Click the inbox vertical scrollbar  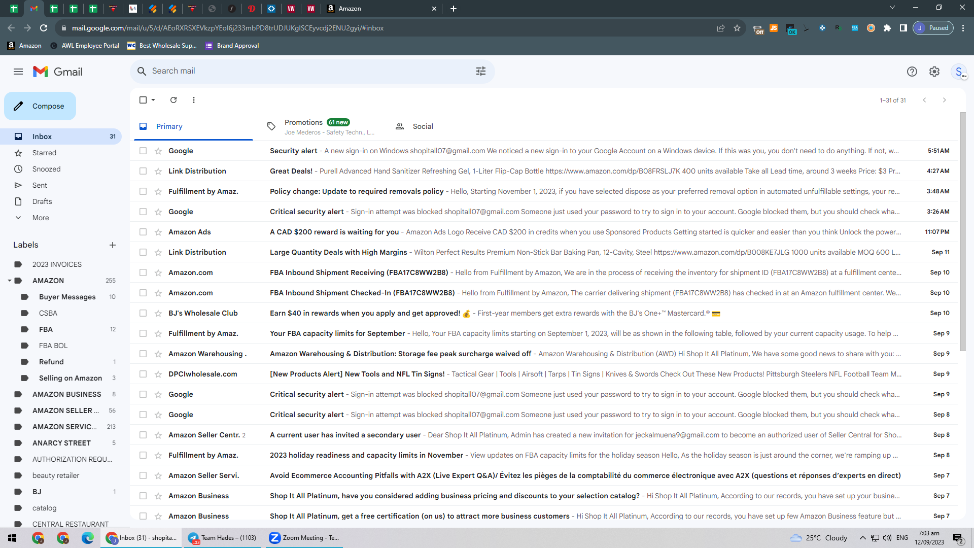963,231
